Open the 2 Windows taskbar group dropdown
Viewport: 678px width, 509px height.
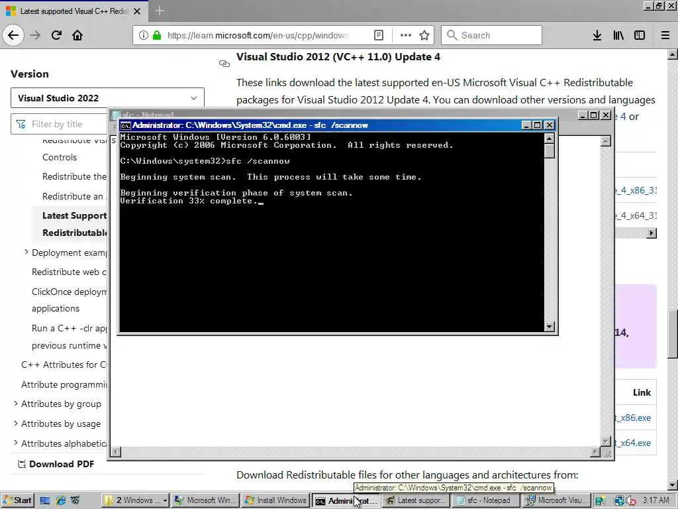click(x=165, y=501)
